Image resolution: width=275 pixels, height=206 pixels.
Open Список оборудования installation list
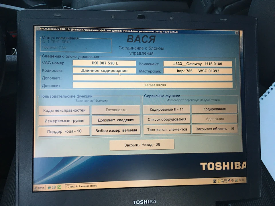(167, 119)
